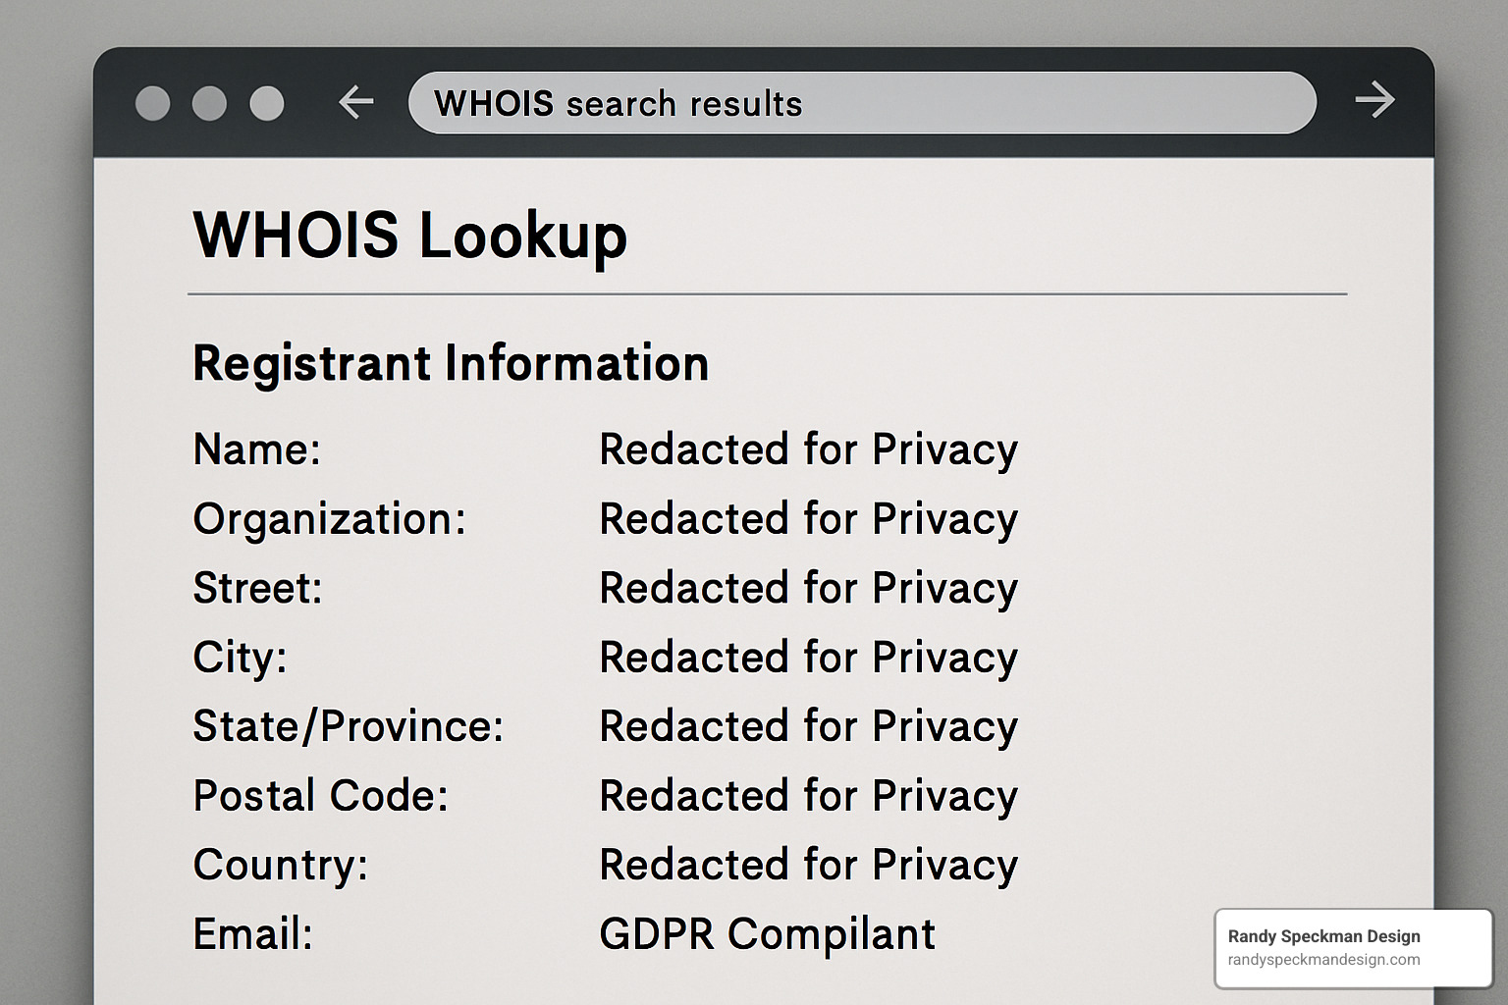Click the Email: label

[x=253, y=934]
